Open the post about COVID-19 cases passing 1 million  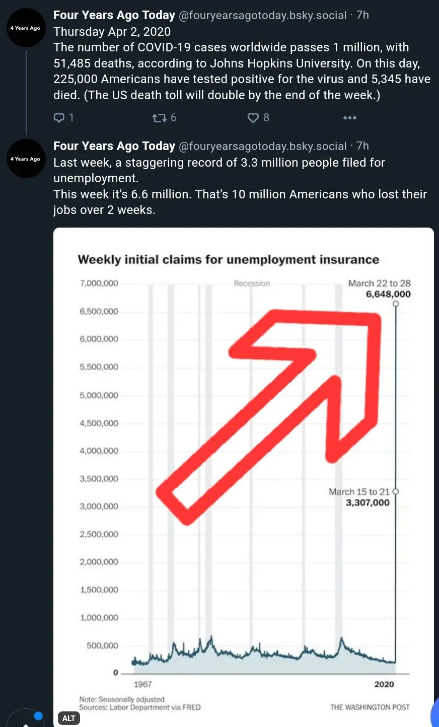click(242, 71)
